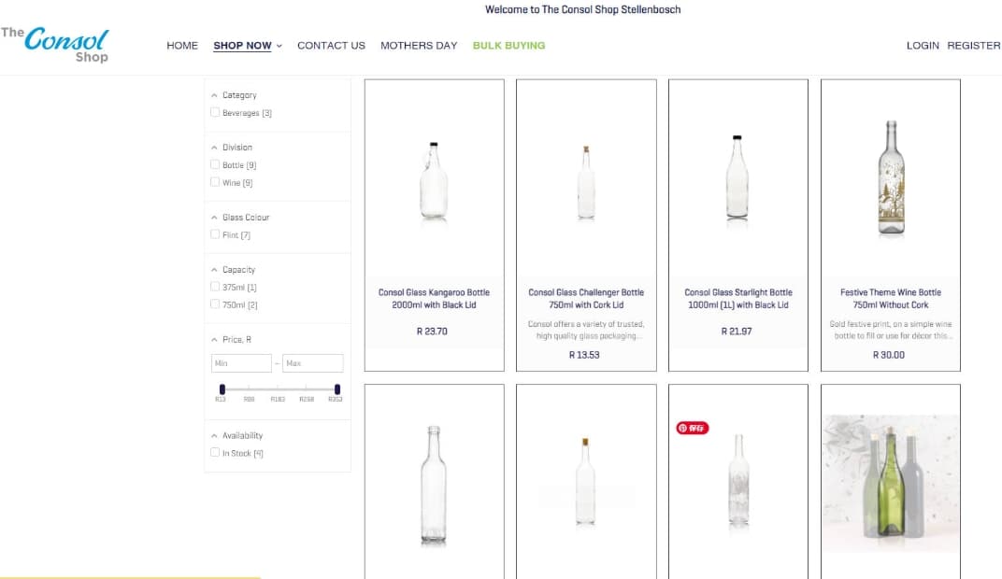Focus the Min price input field
1002x579 pixels.
[x=241, y=363]
